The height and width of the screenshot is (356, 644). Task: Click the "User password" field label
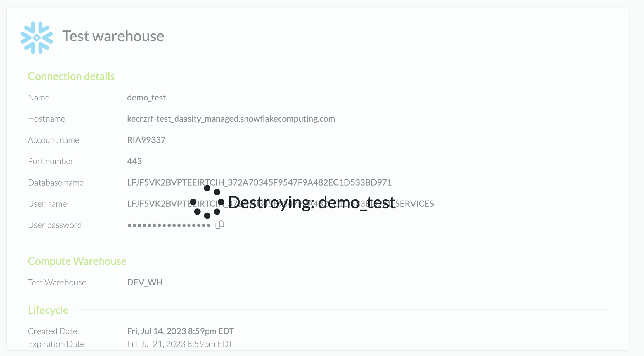[55, 225]
